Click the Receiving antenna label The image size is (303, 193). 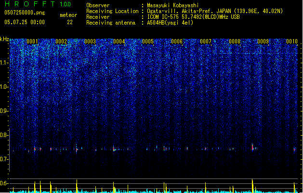[x=111, y=23]
